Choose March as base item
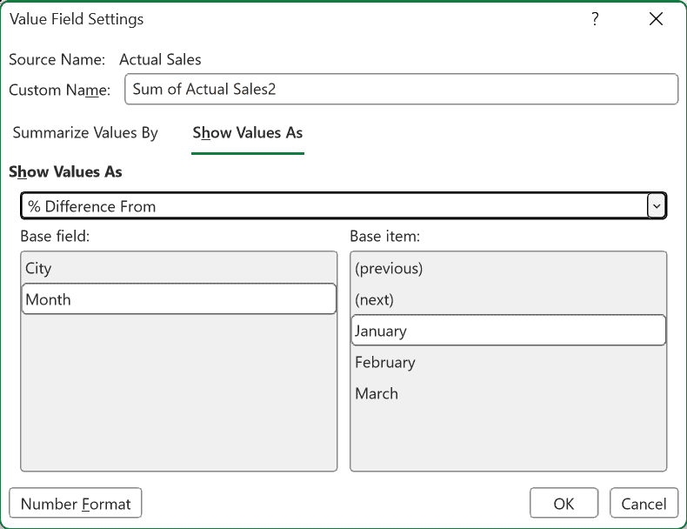Image resolution: width=687 pixels, height=529 pixels. [x=508, y=393]
